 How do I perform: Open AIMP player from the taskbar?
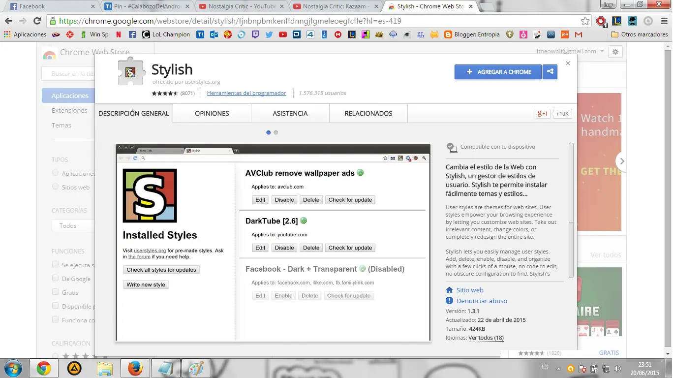[74, 368]
